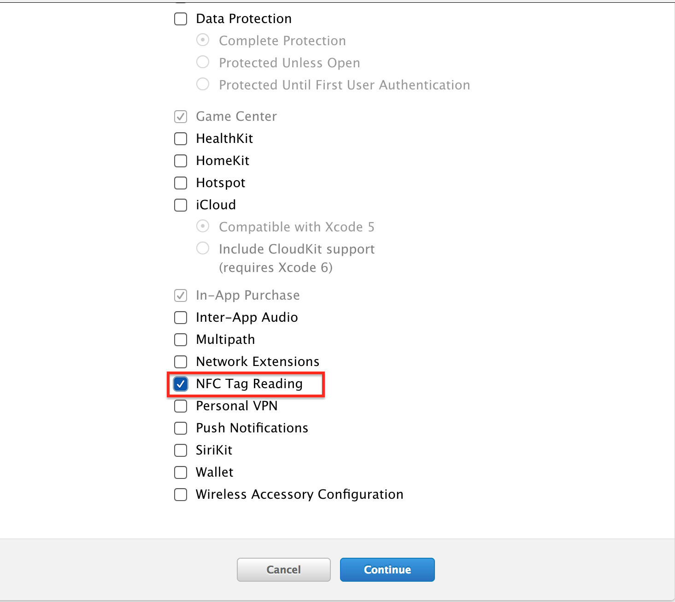Tick the Wallet checkbox

coord(181,472)
